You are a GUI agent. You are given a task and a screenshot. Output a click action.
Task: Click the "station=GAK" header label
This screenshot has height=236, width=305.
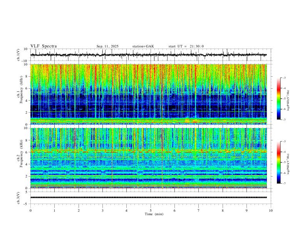(x=143, y=46)
